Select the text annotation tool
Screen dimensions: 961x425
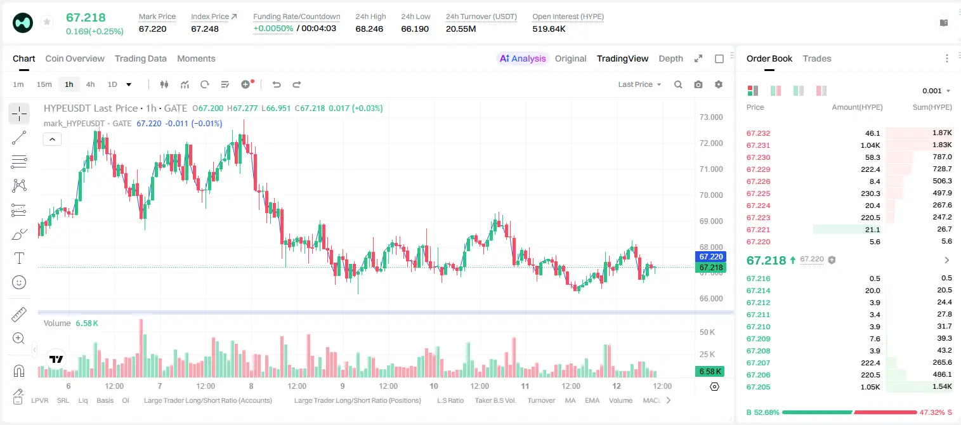tap(19, 258)
